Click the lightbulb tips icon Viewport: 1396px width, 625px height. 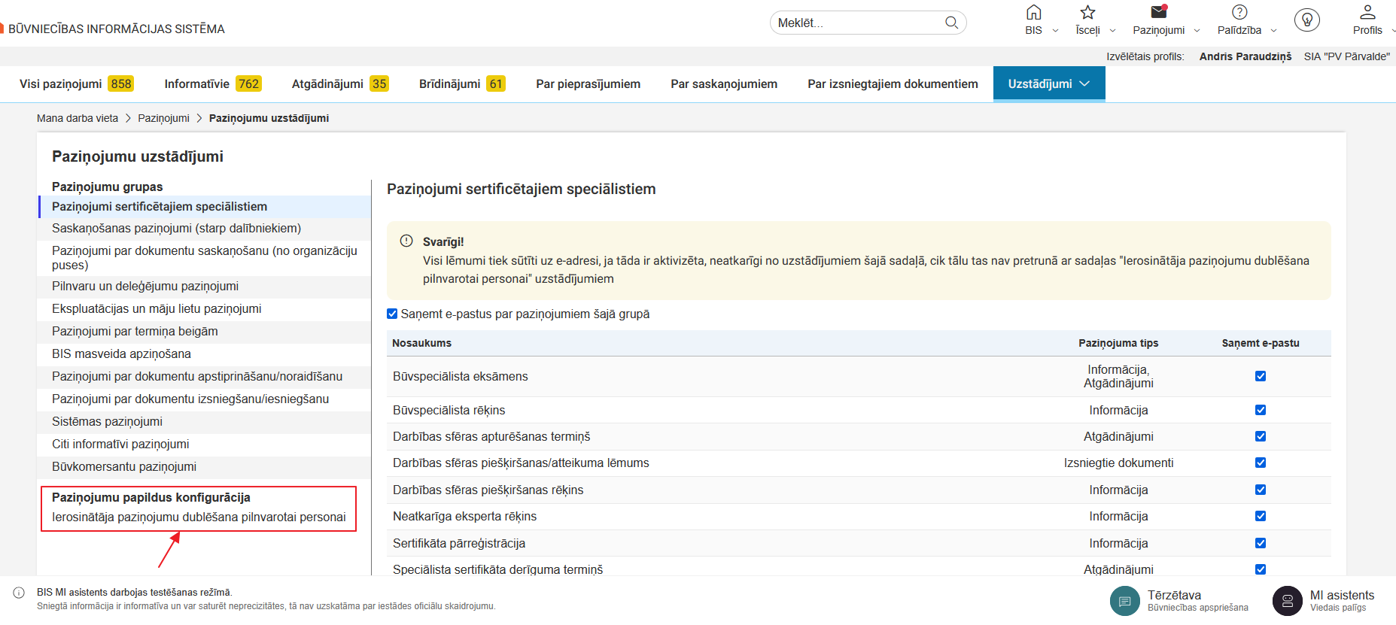tap(1306, 20)
